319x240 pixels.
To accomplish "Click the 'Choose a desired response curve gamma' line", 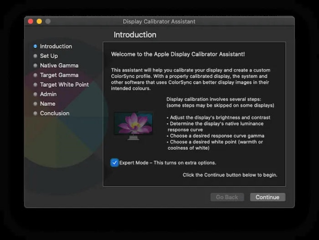I will (216, 136).
